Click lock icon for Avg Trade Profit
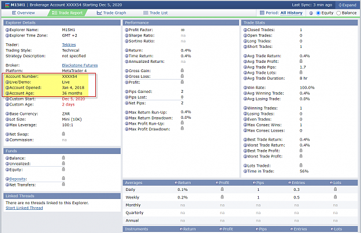This screenshot has height=233, width=361. 301,61
